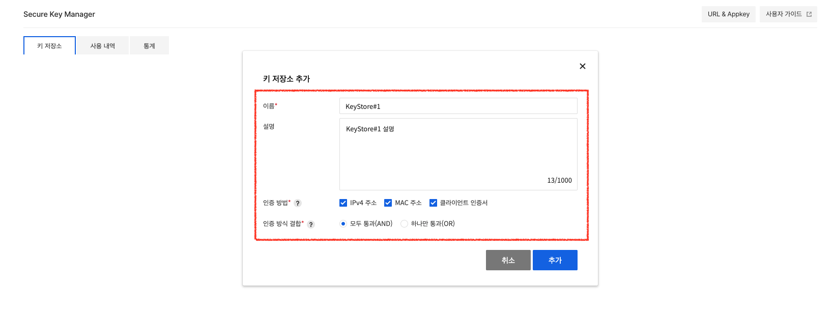
Task: Click the 설명 field label
Action: [269, 126]
